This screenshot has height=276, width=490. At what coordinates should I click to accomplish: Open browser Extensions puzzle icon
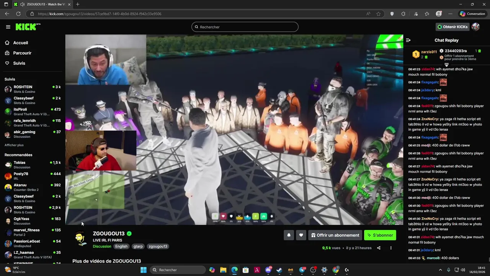[403, 14]
